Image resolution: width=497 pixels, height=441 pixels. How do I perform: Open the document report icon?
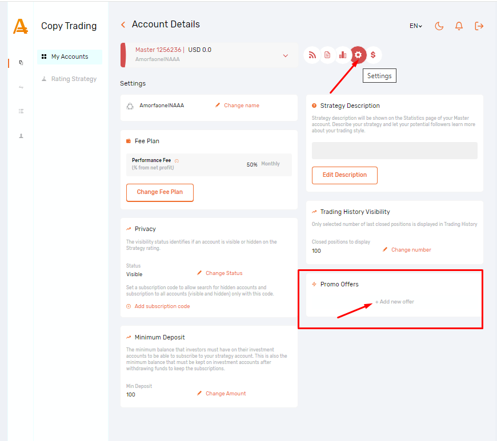pyautogui.click(x=327, y=55)
